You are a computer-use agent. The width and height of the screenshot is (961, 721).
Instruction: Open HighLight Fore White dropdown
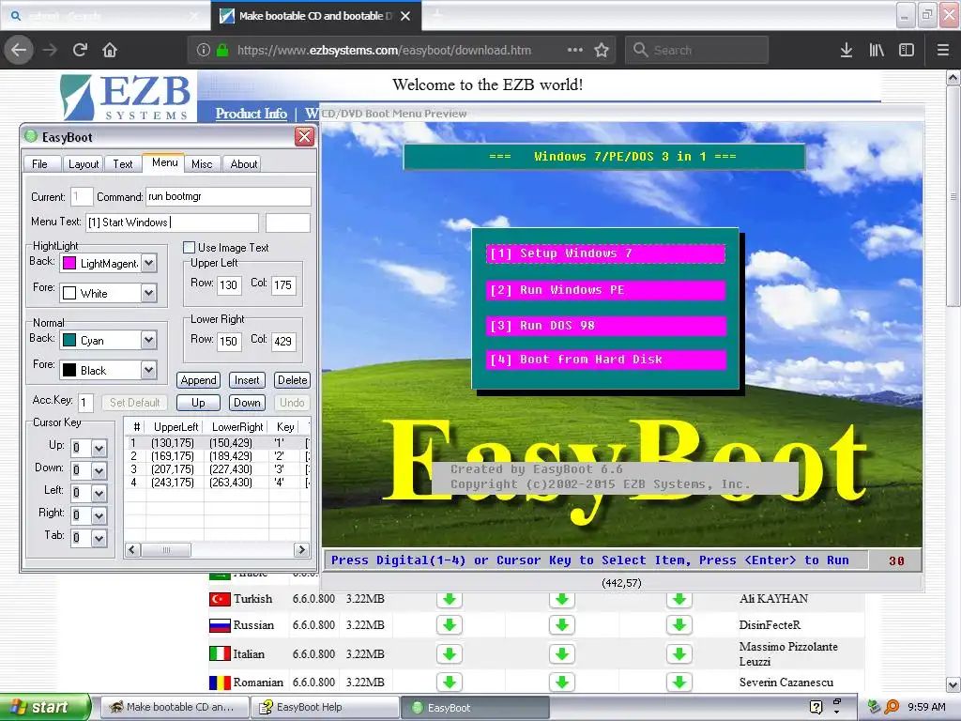(148, 293)
